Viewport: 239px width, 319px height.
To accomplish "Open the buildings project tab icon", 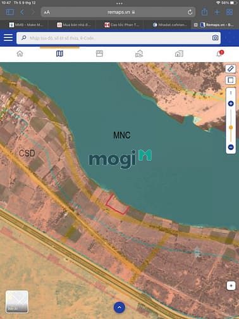I will 179,54.
